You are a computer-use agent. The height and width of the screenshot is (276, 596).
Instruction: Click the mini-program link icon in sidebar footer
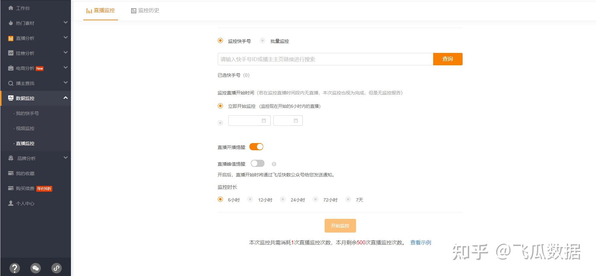(x=57, y=268)
